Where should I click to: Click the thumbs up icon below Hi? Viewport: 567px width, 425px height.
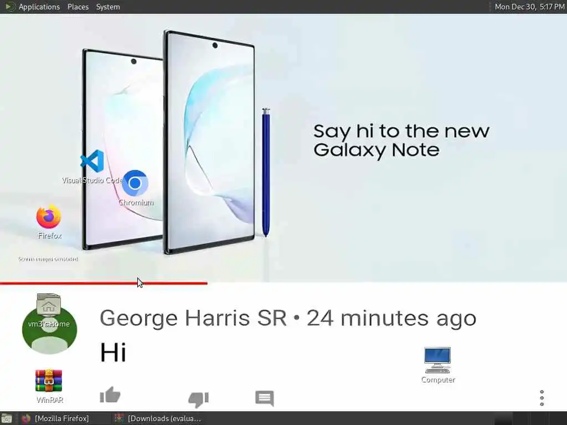[x=110, y=395]
